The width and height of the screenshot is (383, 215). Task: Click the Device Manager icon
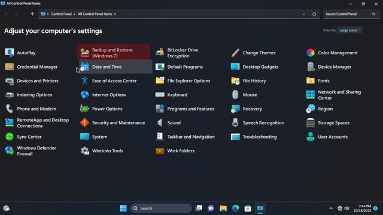point(311,67)
